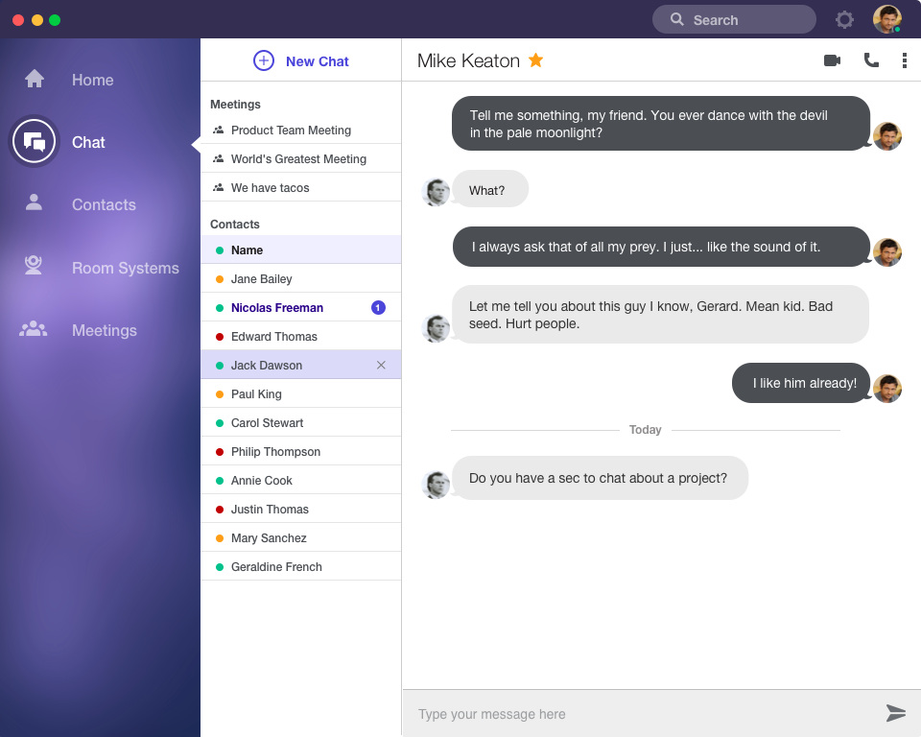This screenshot has height=737, width=921.
Task: Click the green status dot of Carol Stewart
Action: 219,423
